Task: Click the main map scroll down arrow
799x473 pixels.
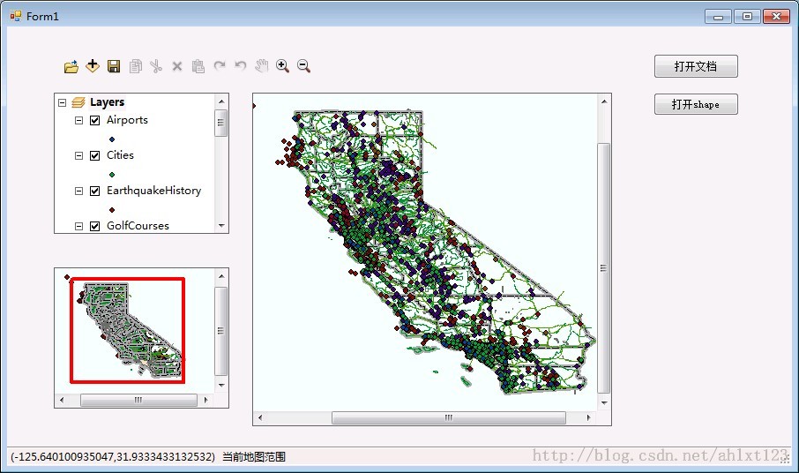Action: click(x=604, y=403)
